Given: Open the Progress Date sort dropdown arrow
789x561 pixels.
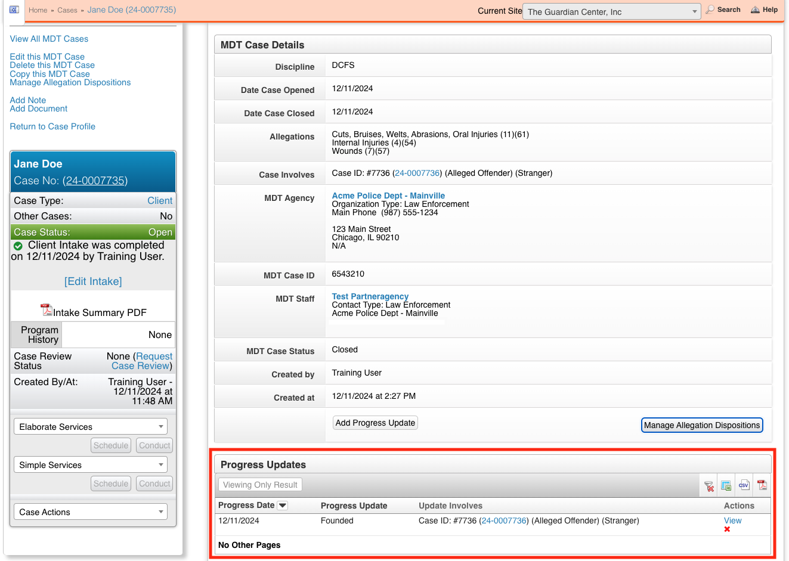Looking at the screenshot, I should pyautogui.click(x=283, y=506).
